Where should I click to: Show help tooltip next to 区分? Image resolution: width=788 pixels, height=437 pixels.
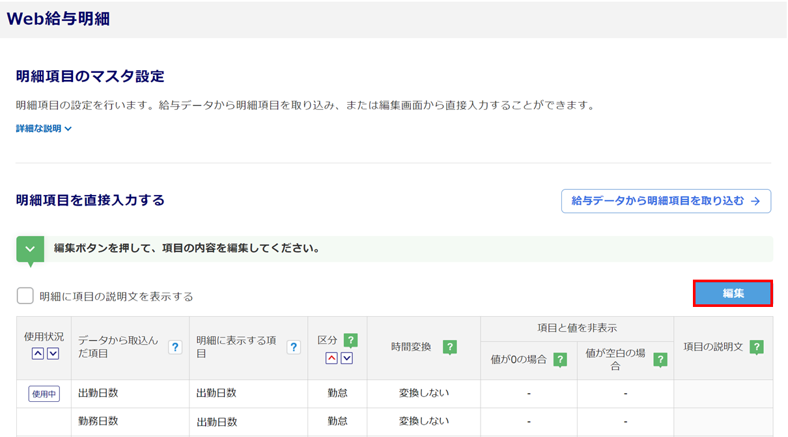(351, 340)
